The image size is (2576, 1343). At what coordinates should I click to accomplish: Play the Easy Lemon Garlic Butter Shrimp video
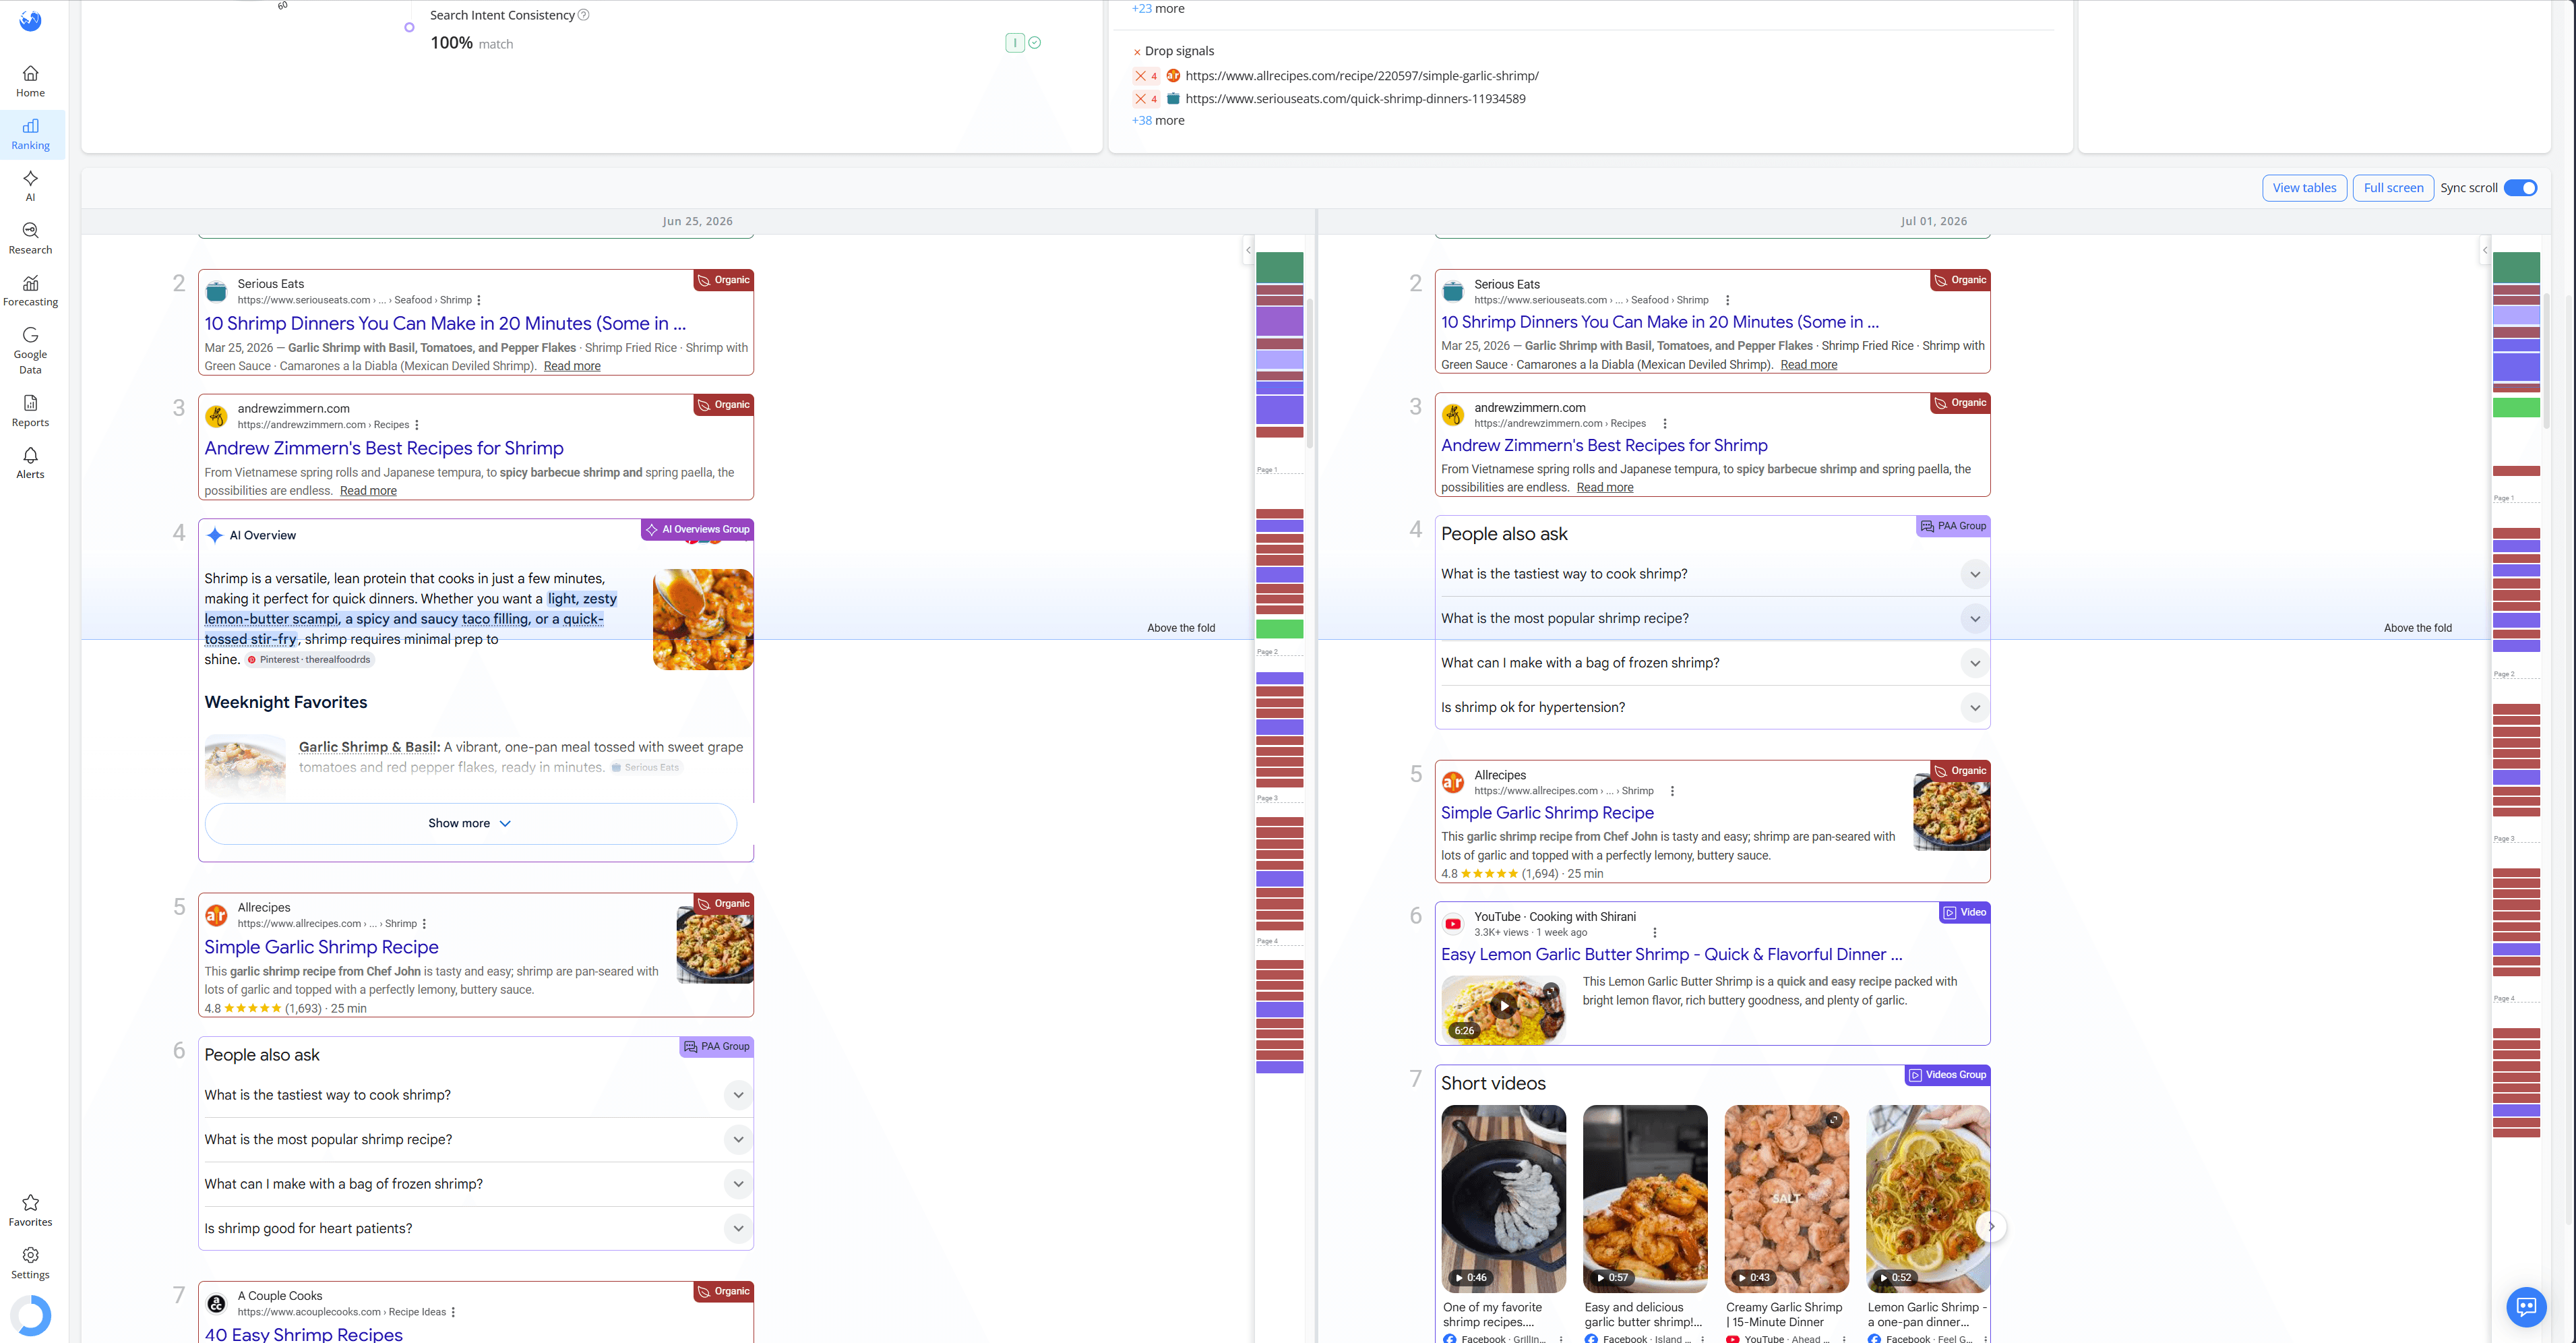pyautogui.click(x=1503, y=1006)
